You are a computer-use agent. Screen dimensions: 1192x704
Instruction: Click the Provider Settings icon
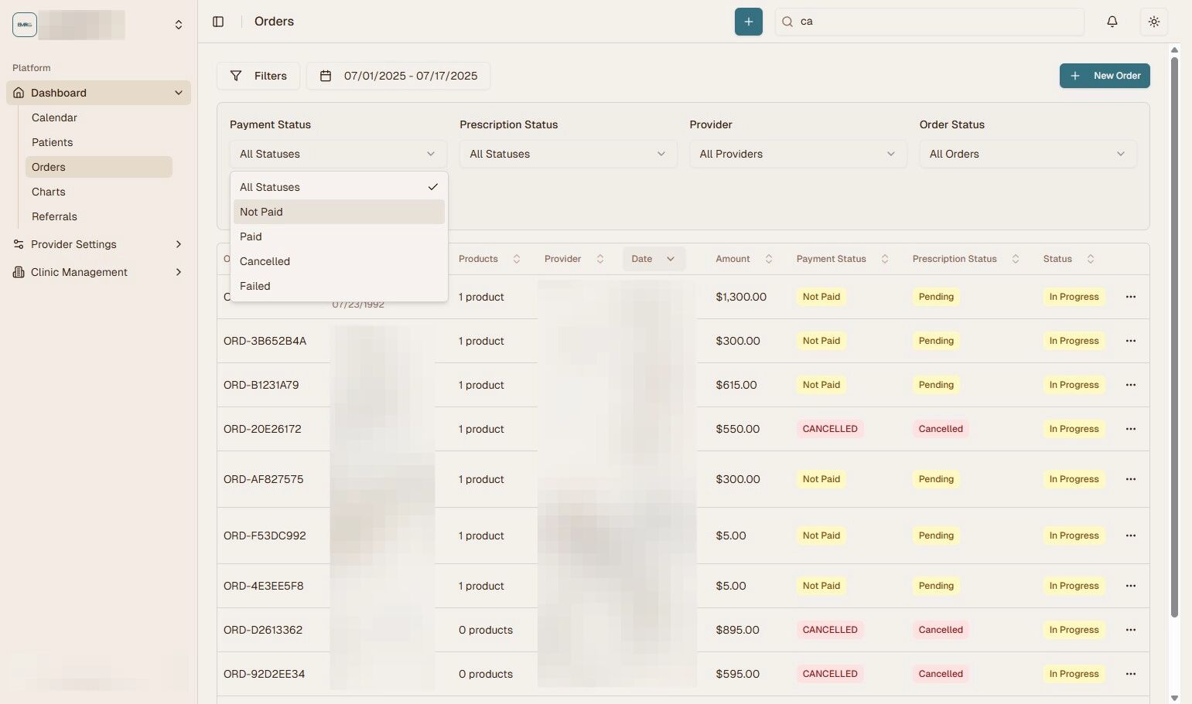pos(18,244)
